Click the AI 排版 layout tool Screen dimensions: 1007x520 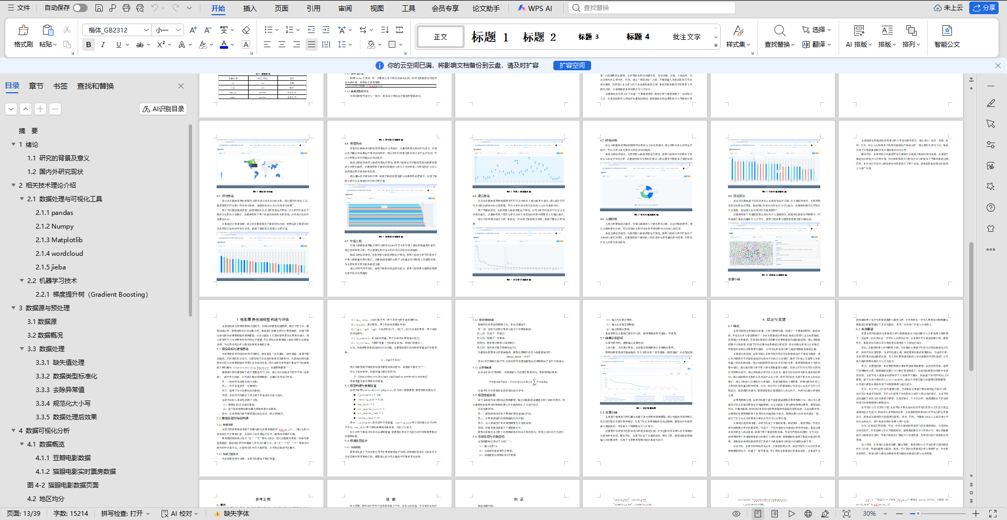coord(859,36)
